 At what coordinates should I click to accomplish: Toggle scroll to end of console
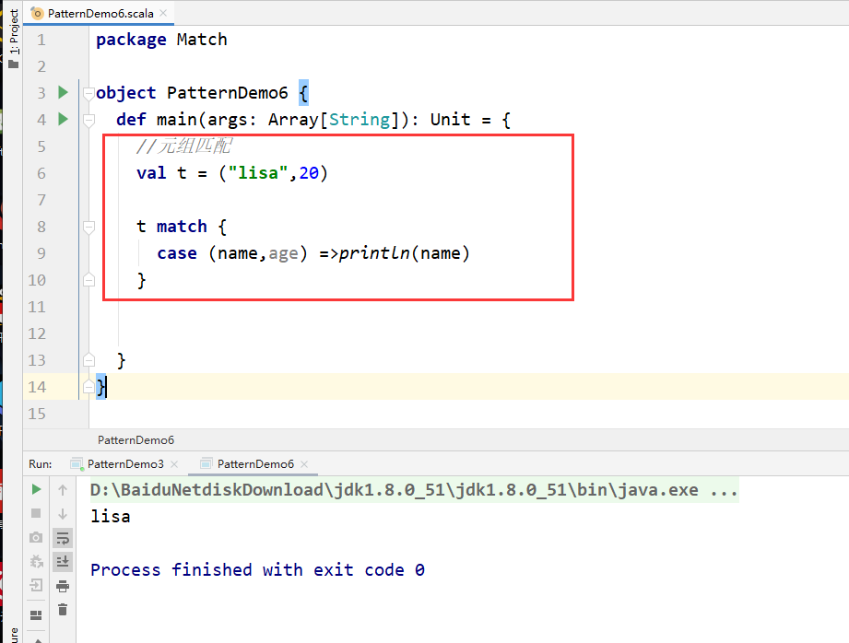pyautogui.click(x=63, y=562)
